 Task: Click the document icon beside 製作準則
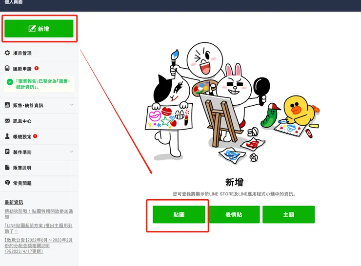point(7,152)
